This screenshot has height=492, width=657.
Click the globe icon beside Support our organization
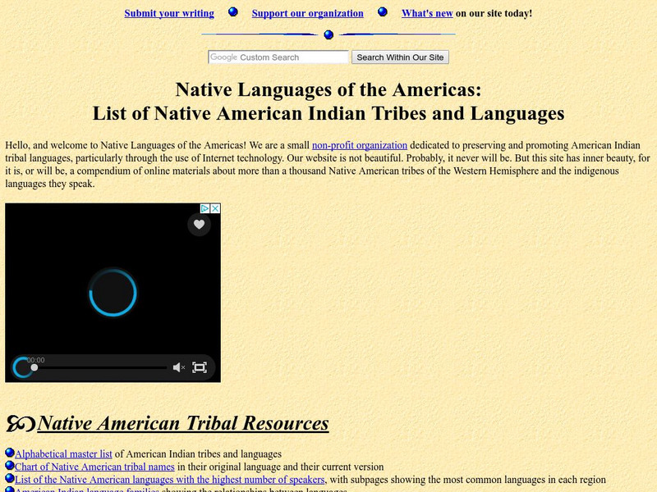[232, 12]
